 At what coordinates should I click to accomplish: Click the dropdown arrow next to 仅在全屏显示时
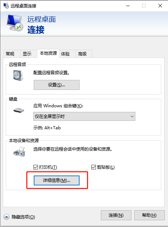[x=132, y=117]
